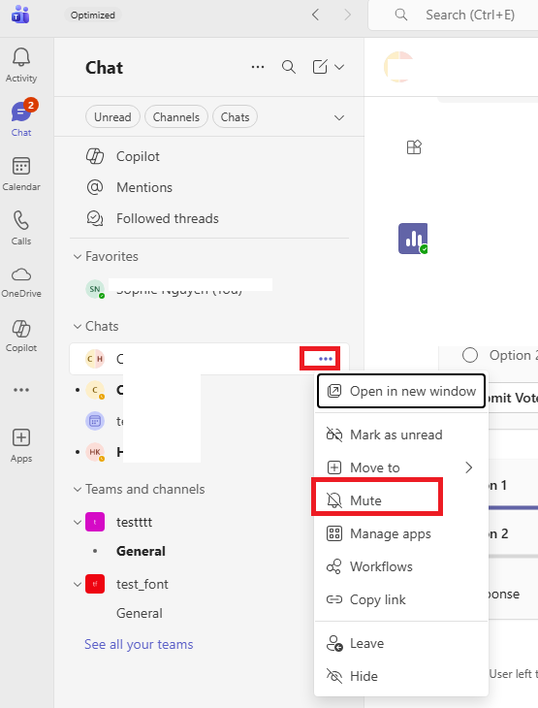Image resolution: width=538 pixels, height=708 pixels.
Task: Click the search icon in Chat header
Action: pos(289,67)
